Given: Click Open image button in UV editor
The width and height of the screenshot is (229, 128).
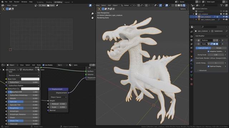Looking at the screenshot, I should 50,5.
